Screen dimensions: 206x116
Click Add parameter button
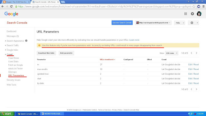point(66,53)
